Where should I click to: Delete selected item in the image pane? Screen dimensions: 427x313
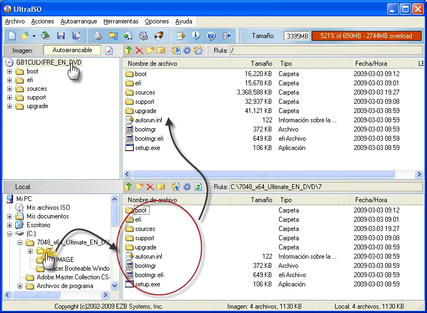tap(139, 51)
